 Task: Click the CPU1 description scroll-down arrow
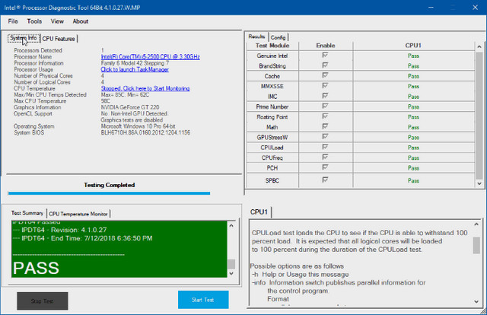[476, 301]
